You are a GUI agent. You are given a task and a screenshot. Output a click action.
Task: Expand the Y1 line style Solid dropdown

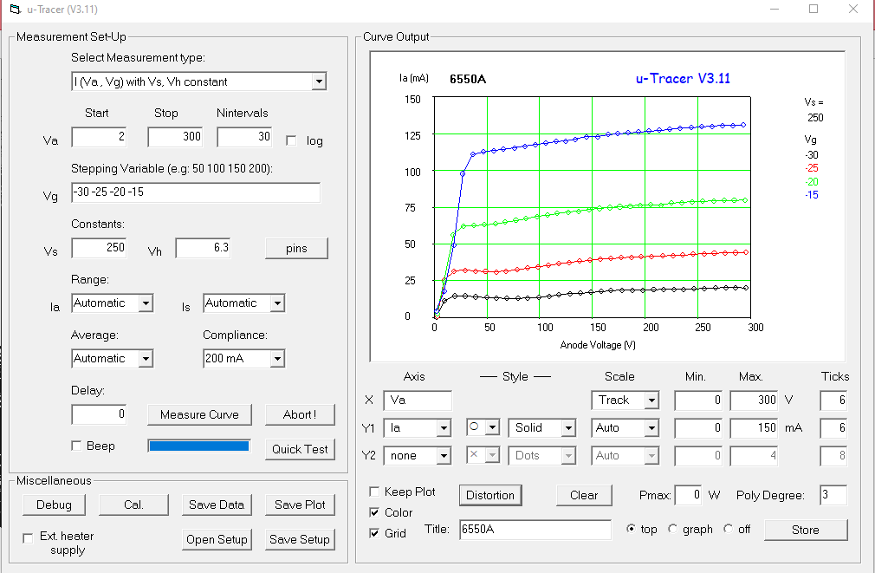click(567, 427)
